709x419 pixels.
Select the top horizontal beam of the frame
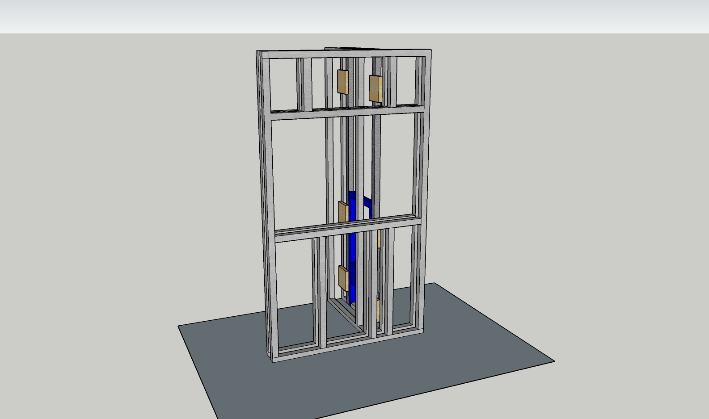[x=344, y=54]
